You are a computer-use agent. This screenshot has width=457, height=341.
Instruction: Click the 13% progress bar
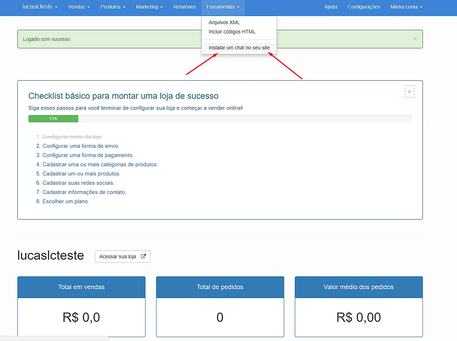click(x=53, y=118)
